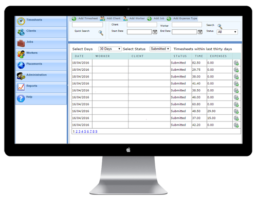View the 82.50 hours timesheet row icon
This screenshot has height=201, width=257.
click(x=236, y=63)
